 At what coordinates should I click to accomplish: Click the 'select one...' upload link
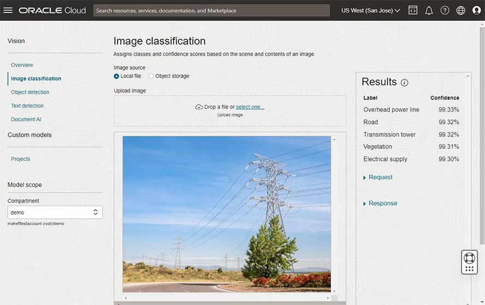tap(250, 107)
